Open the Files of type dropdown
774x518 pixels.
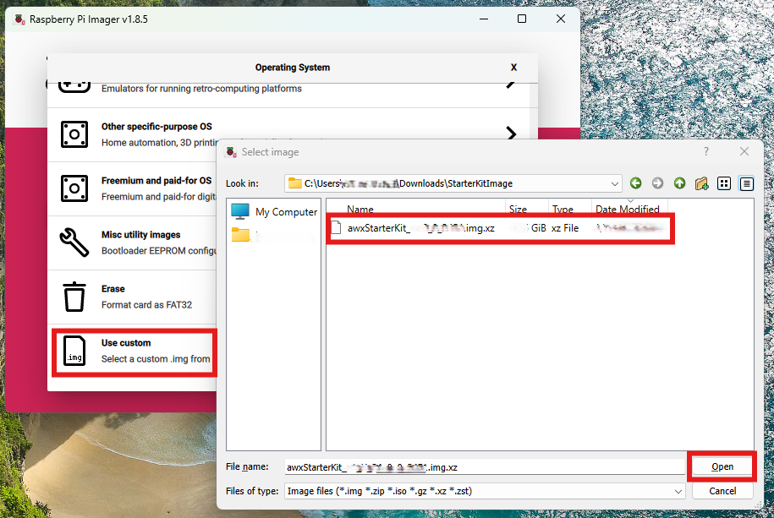(678, 491)
